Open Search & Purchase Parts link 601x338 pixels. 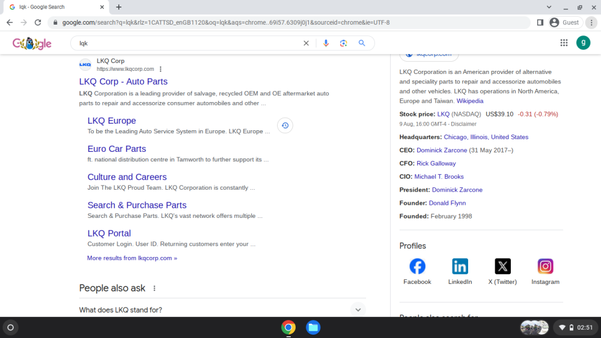[137, 205]
